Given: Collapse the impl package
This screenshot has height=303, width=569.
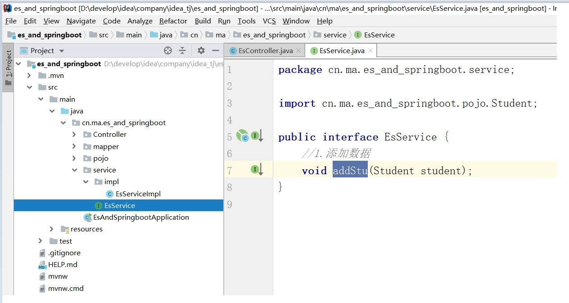Looking at the screenshot, I should (x=86, y=181).
